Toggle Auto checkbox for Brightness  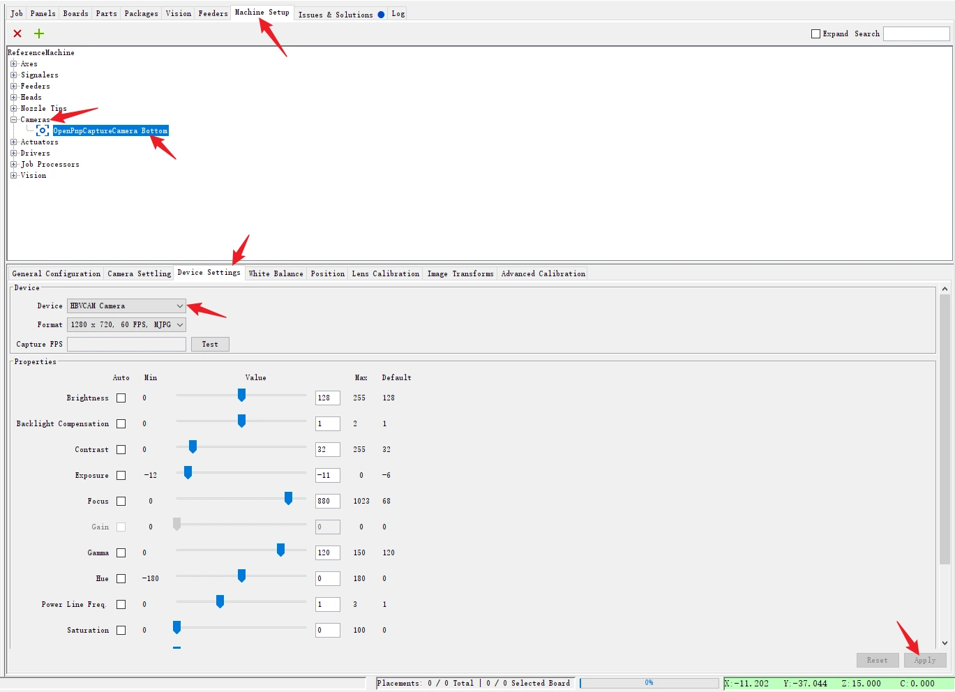121,398
